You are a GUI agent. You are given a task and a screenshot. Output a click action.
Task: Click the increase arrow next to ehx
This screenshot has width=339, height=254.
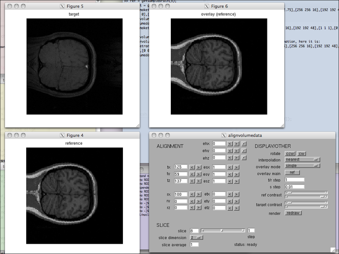(236, 144)
